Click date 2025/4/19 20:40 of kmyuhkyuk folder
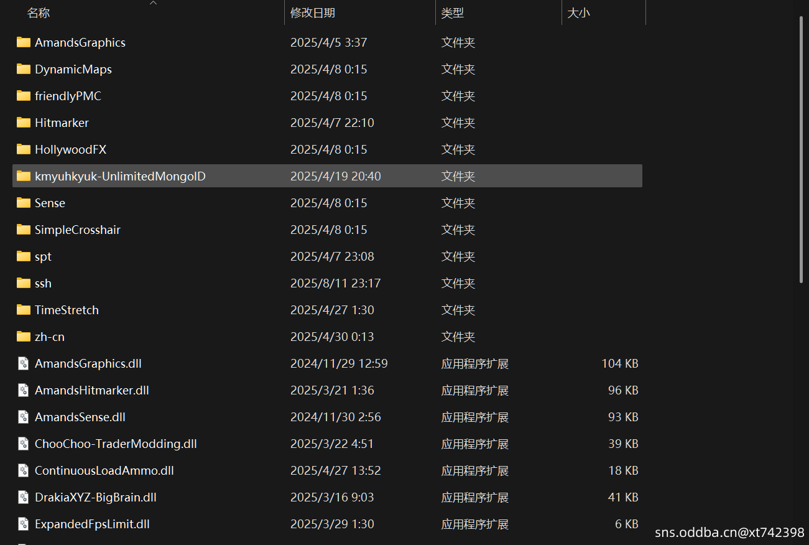Image resolution: width=809 pixels, height=545 pixels. [x=336, y=176]
